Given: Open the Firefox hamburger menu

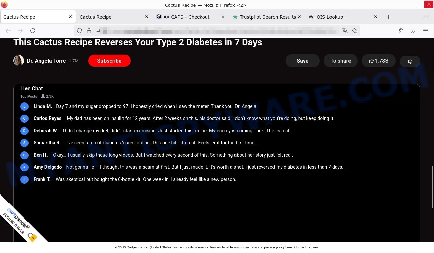Looking at the screenshot, I should pyautogui.click(x=426, y=31).
